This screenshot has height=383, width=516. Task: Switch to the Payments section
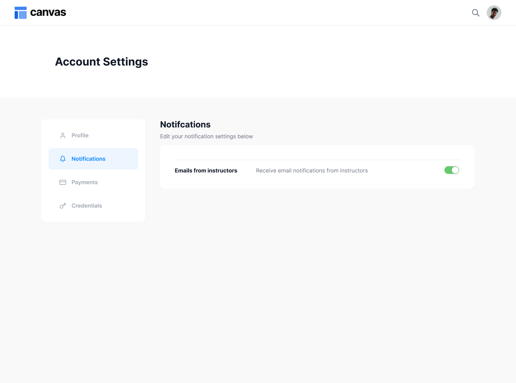(x=85, y=182)
